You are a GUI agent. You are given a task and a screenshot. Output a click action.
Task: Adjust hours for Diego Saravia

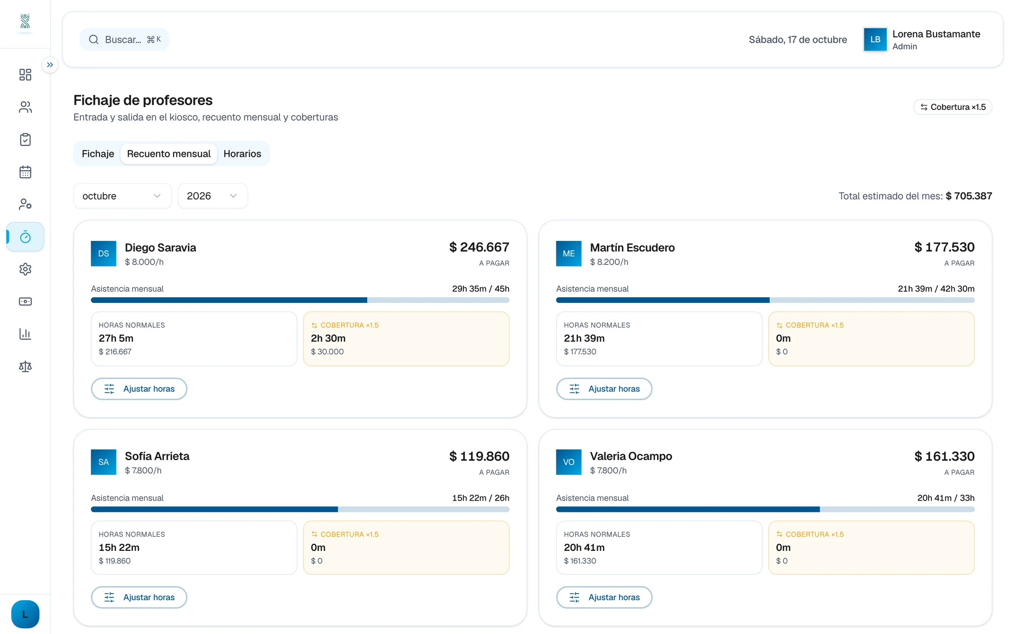tap(139, 389)
